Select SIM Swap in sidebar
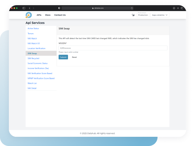193x146 pixels. 41,53
